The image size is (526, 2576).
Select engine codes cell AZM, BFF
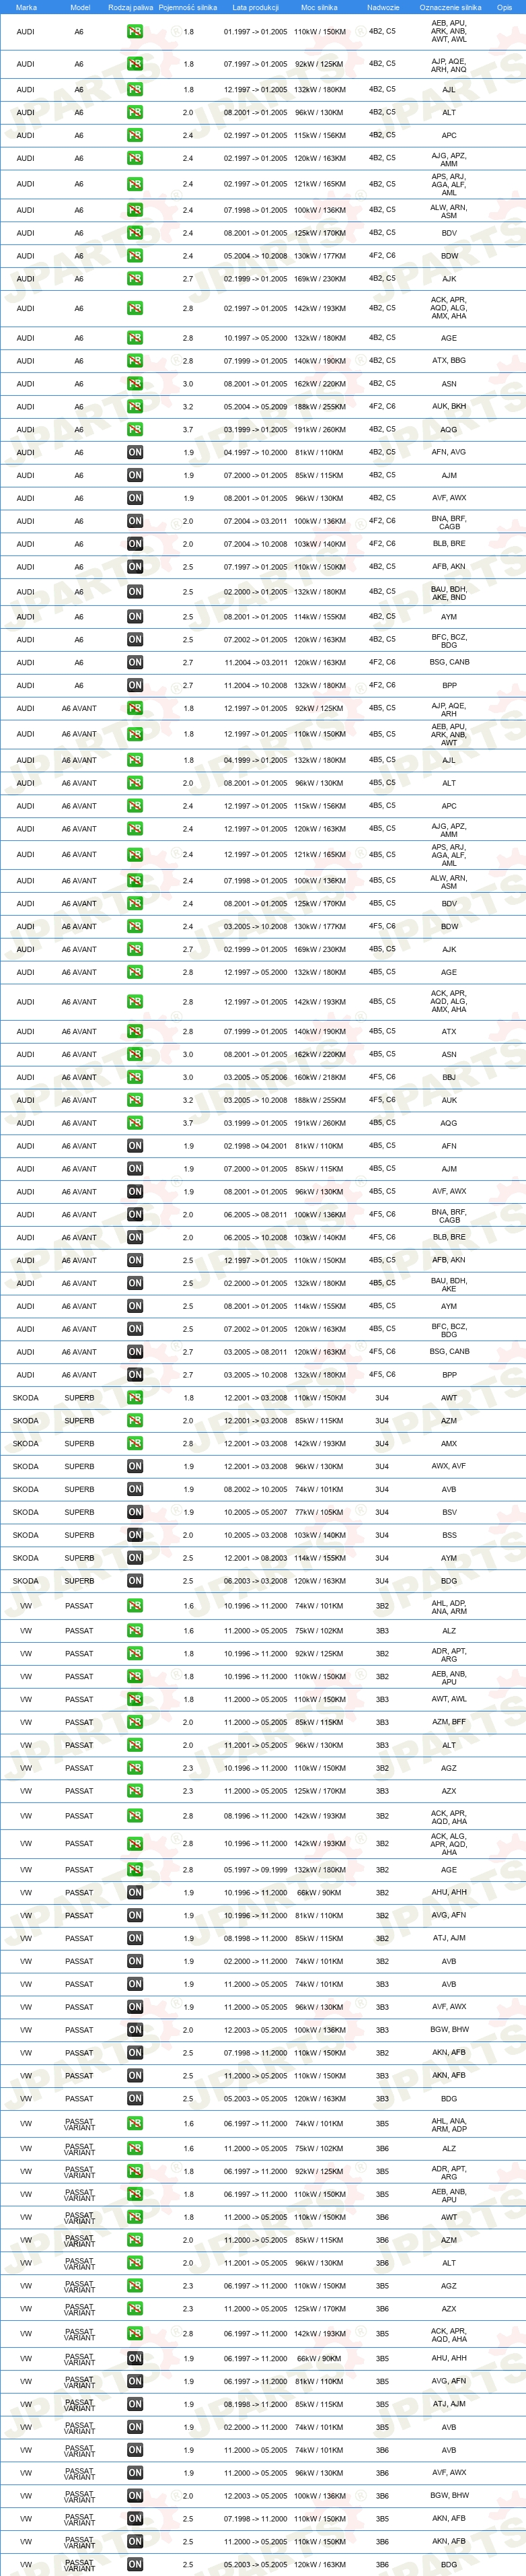click(x=449, y=1722)
